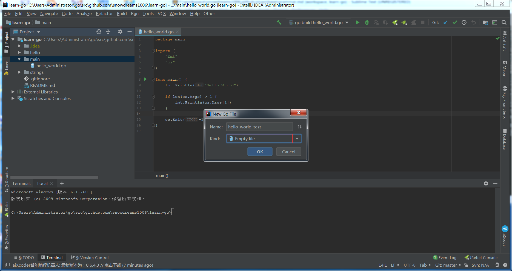This screenshot has width=512, height=271.
Task: Open the Kind dropdown in dialog
Action: (297, 139)
